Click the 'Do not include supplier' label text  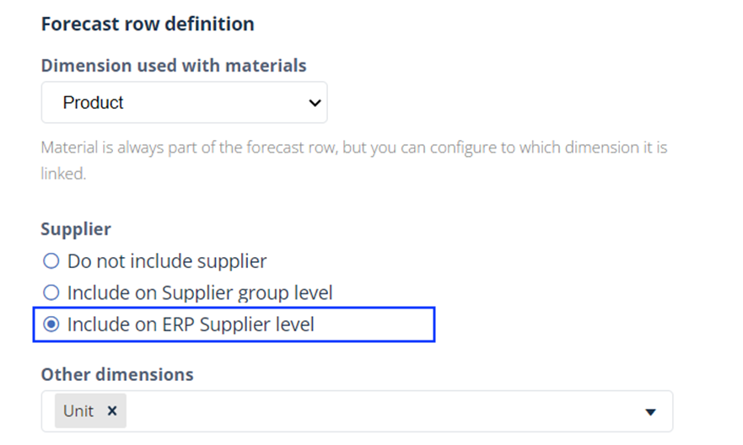click(167, 261)
